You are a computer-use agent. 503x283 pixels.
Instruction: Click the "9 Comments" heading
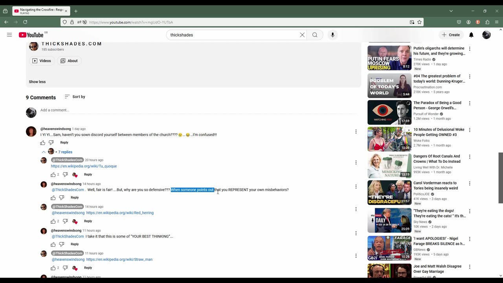point(41,97)
